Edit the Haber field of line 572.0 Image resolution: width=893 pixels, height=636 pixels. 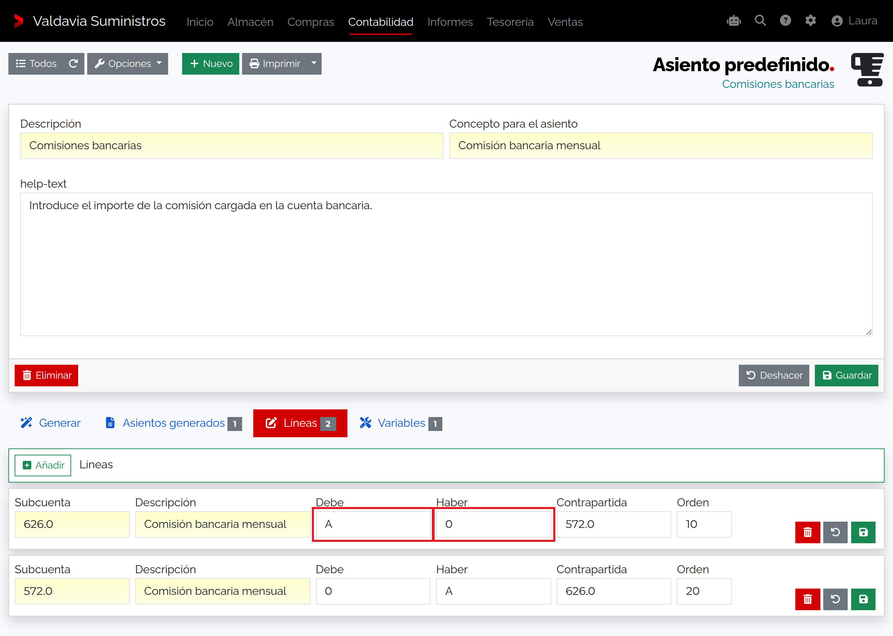tap(494, 591)
